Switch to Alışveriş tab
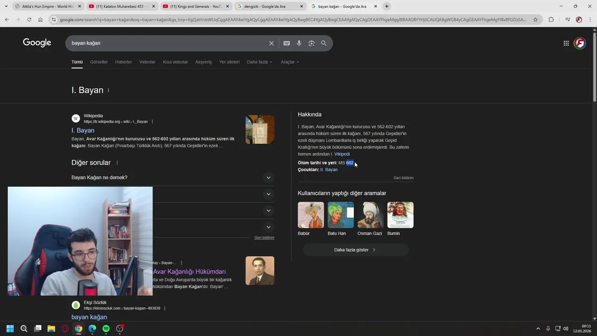Viewport: 597px width, 336px height. [x=203, y=62]
